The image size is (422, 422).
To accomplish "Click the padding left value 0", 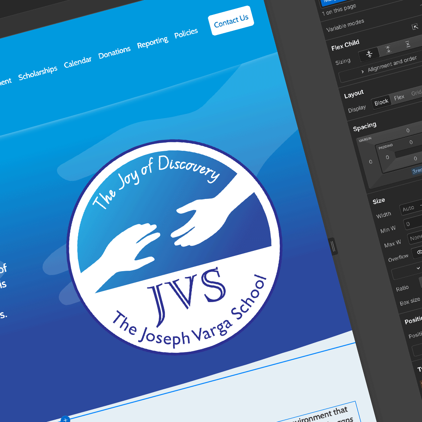I will pos(387,157).
